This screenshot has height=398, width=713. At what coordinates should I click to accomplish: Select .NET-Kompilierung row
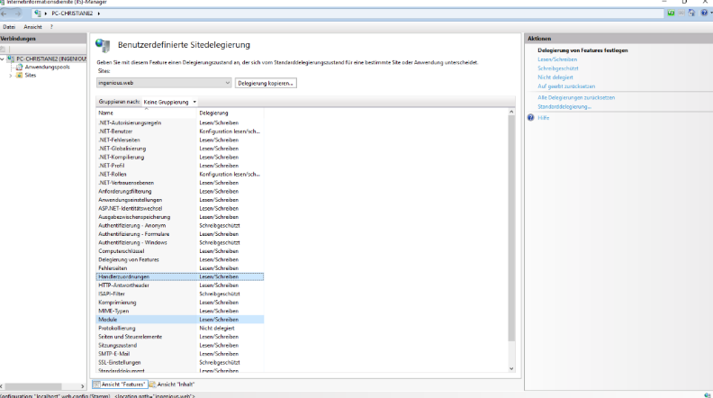coord(180,157)
